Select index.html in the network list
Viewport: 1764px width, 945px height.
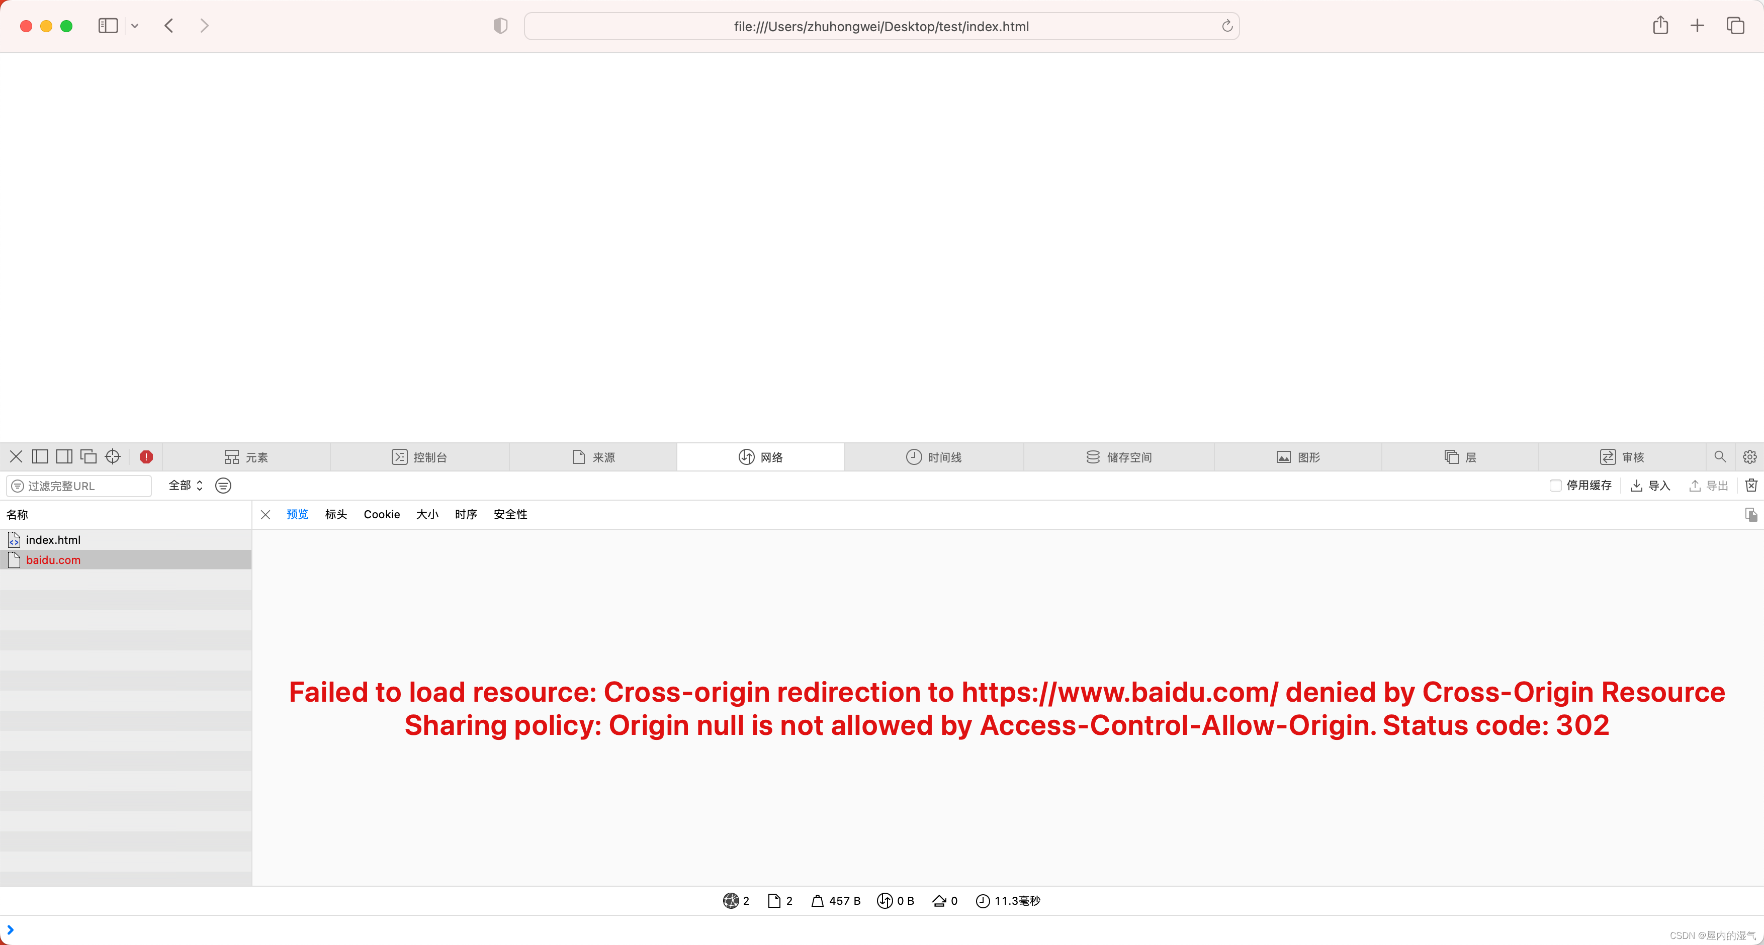[53, 540]
